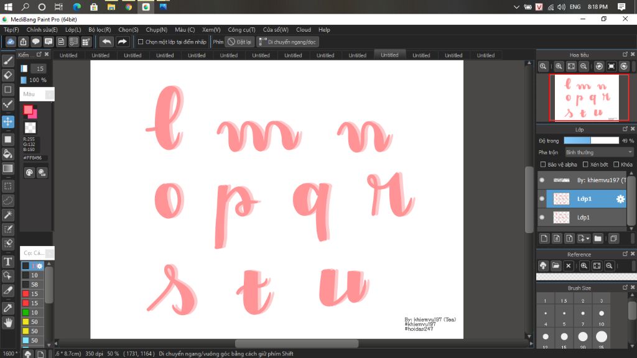
Task: Hide the 'By: khiemvu197' text layer
Action: pyautogui.click(x=542, y=180)
